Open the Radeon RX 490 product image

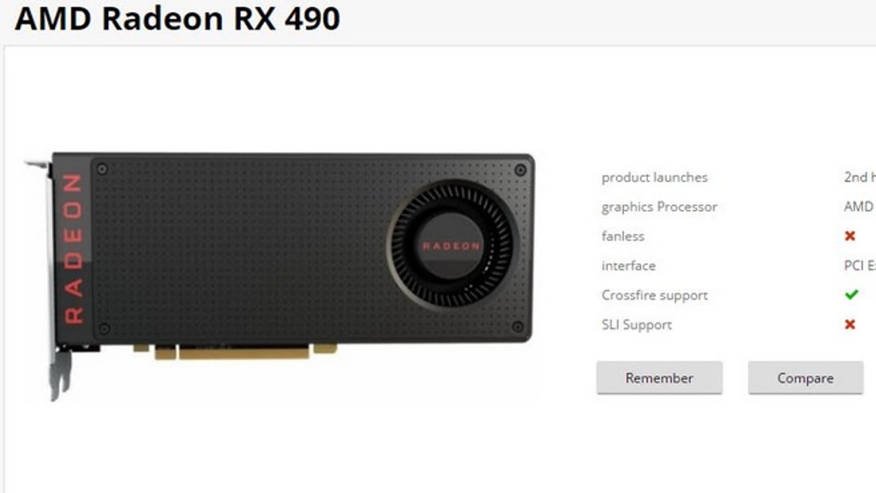[279, 277]
